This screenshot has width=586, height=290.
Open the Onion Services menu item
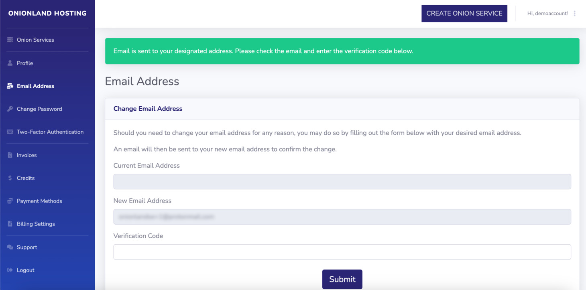tap(35, 39)
